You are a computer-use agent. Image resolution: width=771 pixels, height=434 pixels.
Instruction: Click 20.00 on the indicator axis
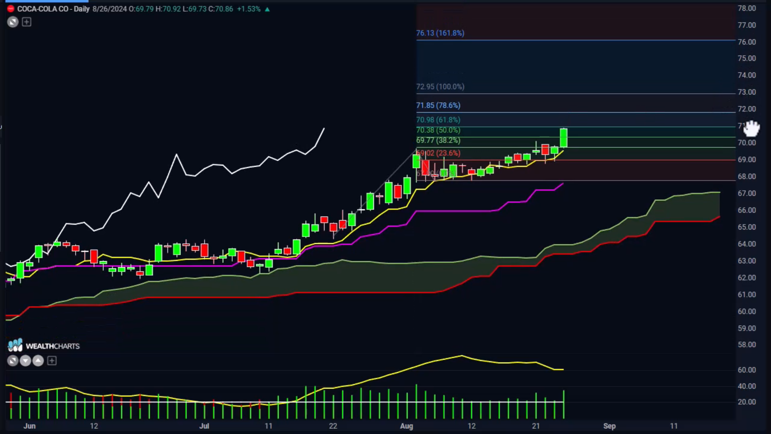click(747, 402)
